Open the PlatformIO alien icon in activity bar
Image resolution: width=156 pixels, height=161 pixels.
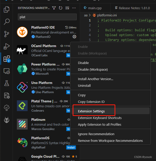pos(7,120)
